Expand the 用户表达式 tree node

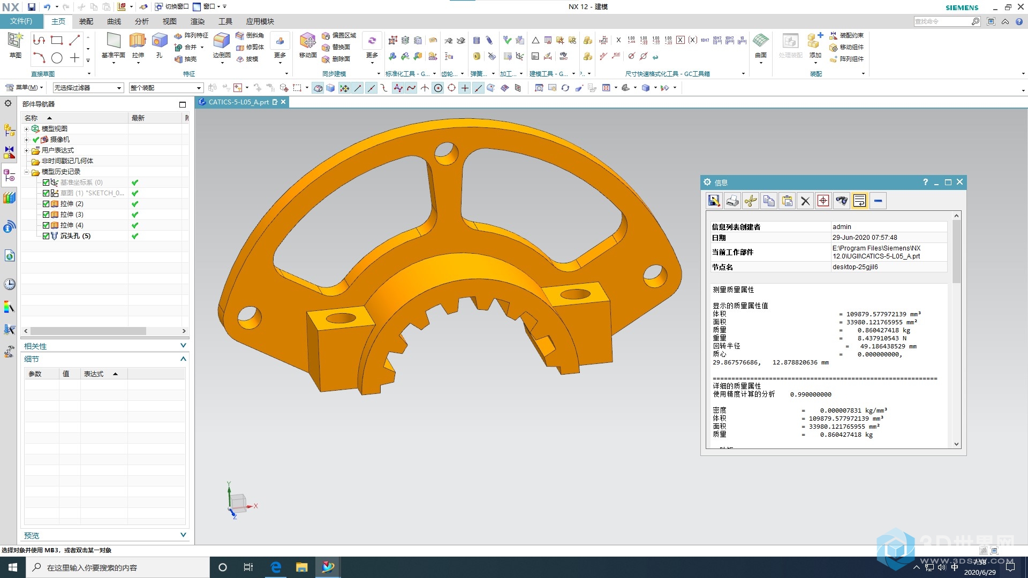pyautogui.click(x=26, y=150)
